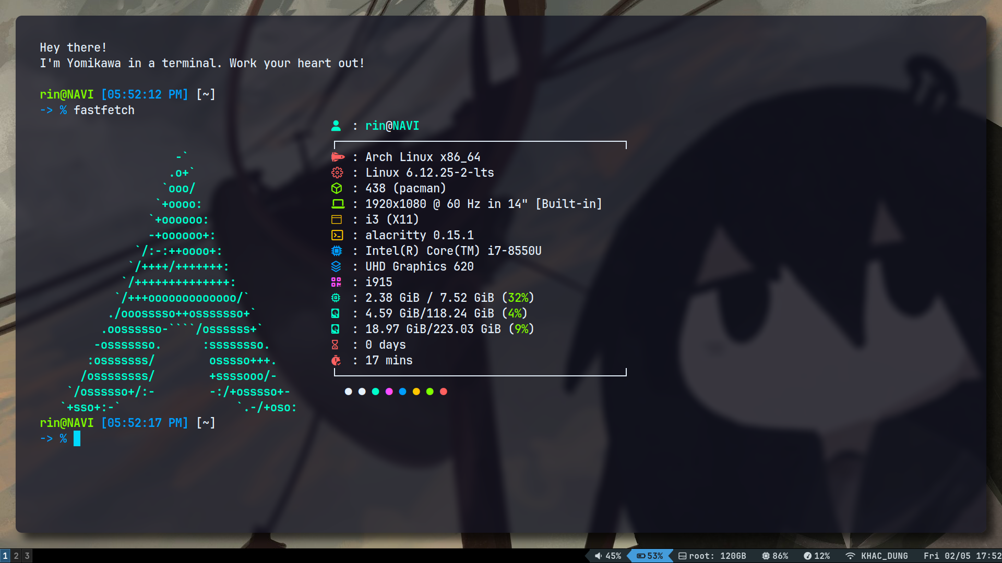The height and width of the screenshot is (563, 1002).
Task: Click the driver icon beside i915
Action: pyautogui.click(x=336, y=282)
